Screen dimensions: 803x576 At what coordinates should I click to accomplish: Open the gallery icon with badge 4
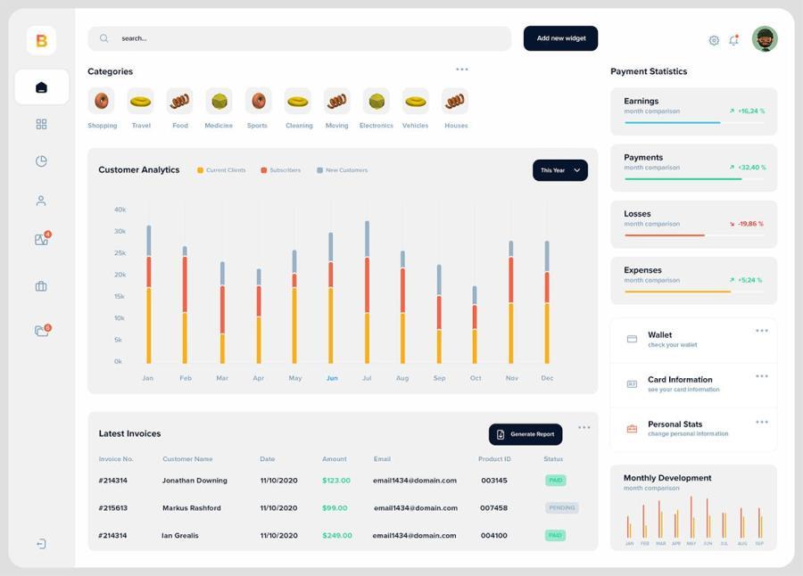pos(43,239)
